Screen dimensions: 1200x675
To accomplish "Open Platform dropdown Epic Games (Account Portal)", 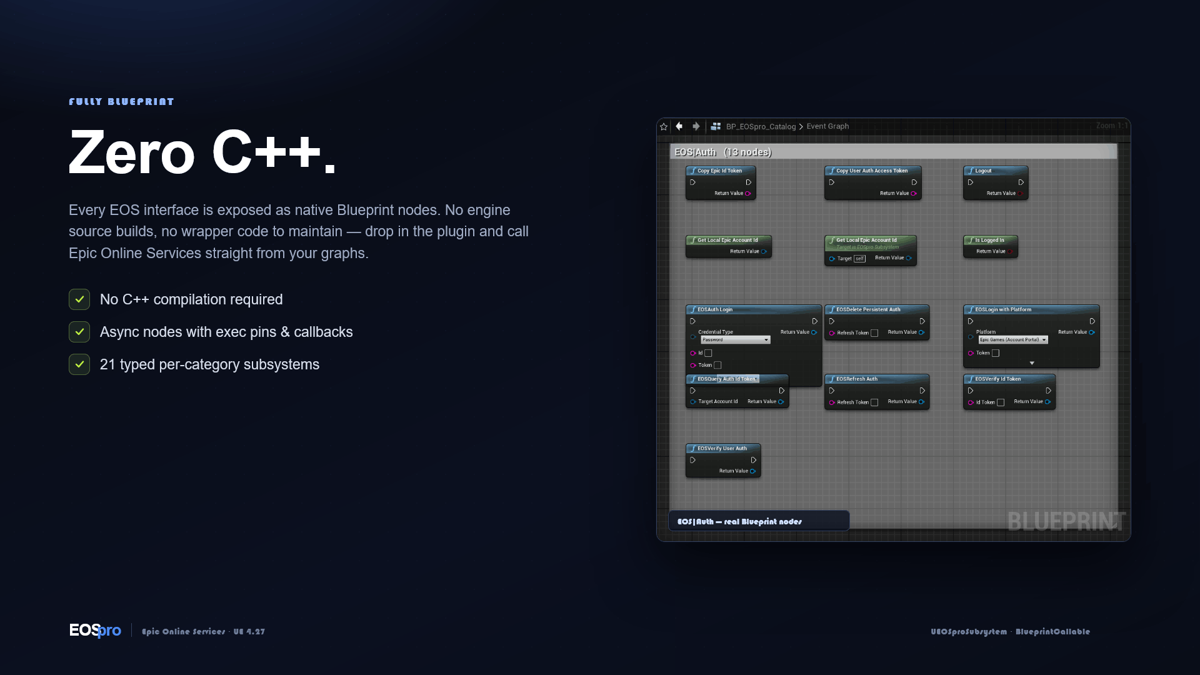I will point(1013,340).
